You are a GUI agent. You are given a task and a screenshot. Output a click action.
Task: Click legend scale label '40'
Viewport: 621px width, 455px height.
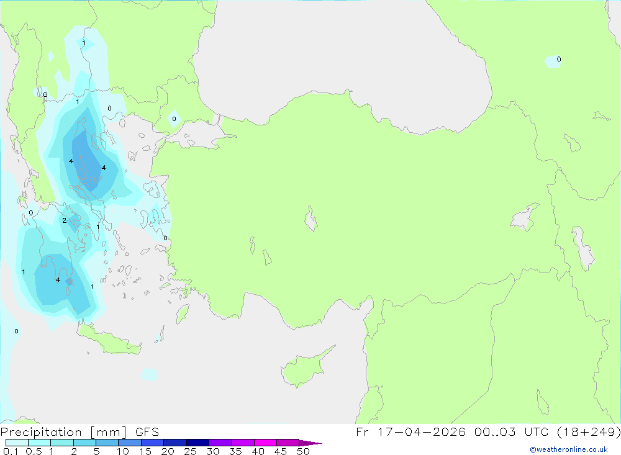(258, 451)
